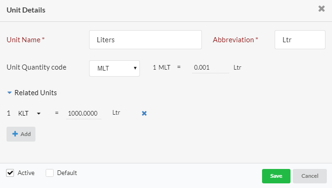Click the Unit Quantity code label
This screenshot has height=188, width=332.
point(36,67)
